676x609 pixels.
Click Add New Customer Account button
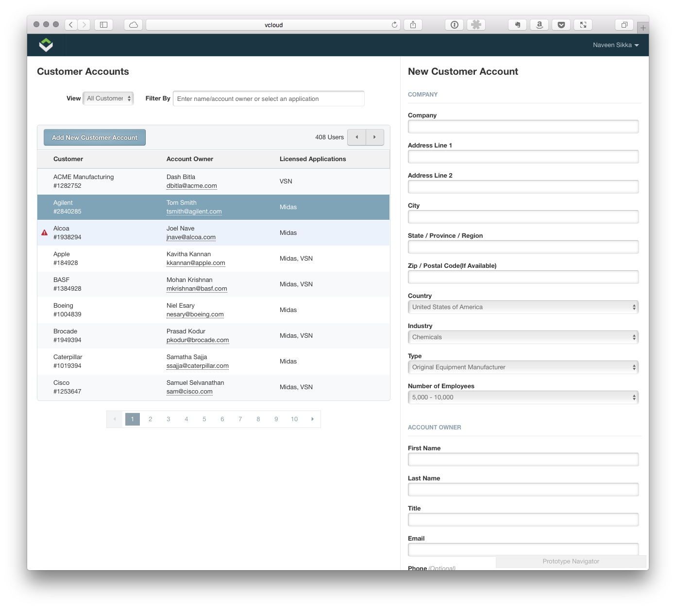point(95,138)
